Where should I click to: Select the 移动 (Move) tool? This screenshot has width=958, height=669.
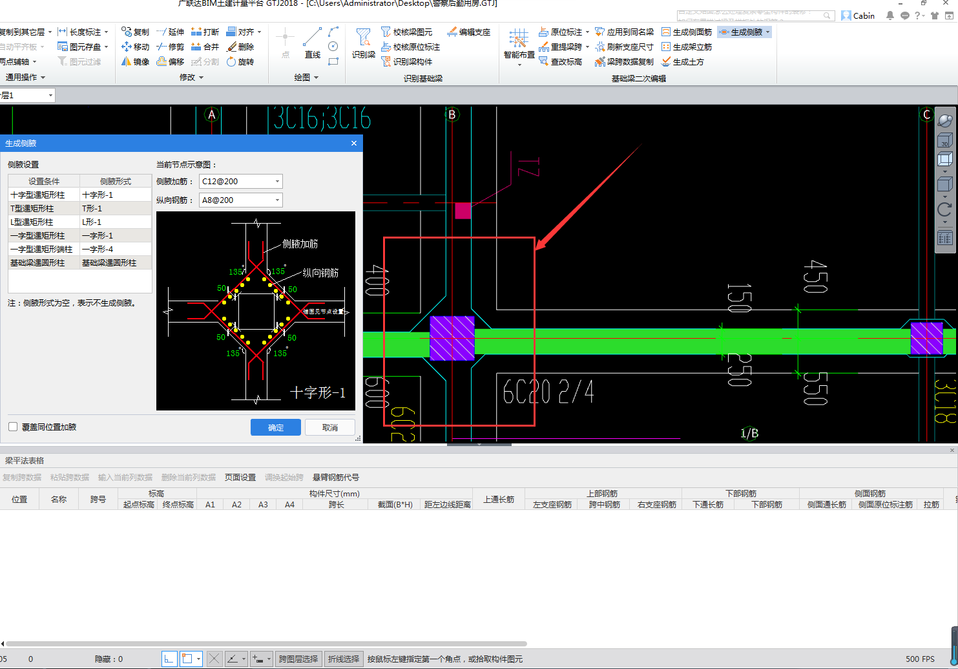pos(135,47)
